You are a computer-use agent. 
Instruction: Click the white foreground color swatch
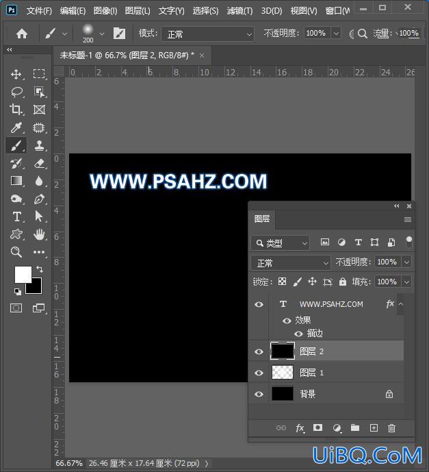coord(22,273)
